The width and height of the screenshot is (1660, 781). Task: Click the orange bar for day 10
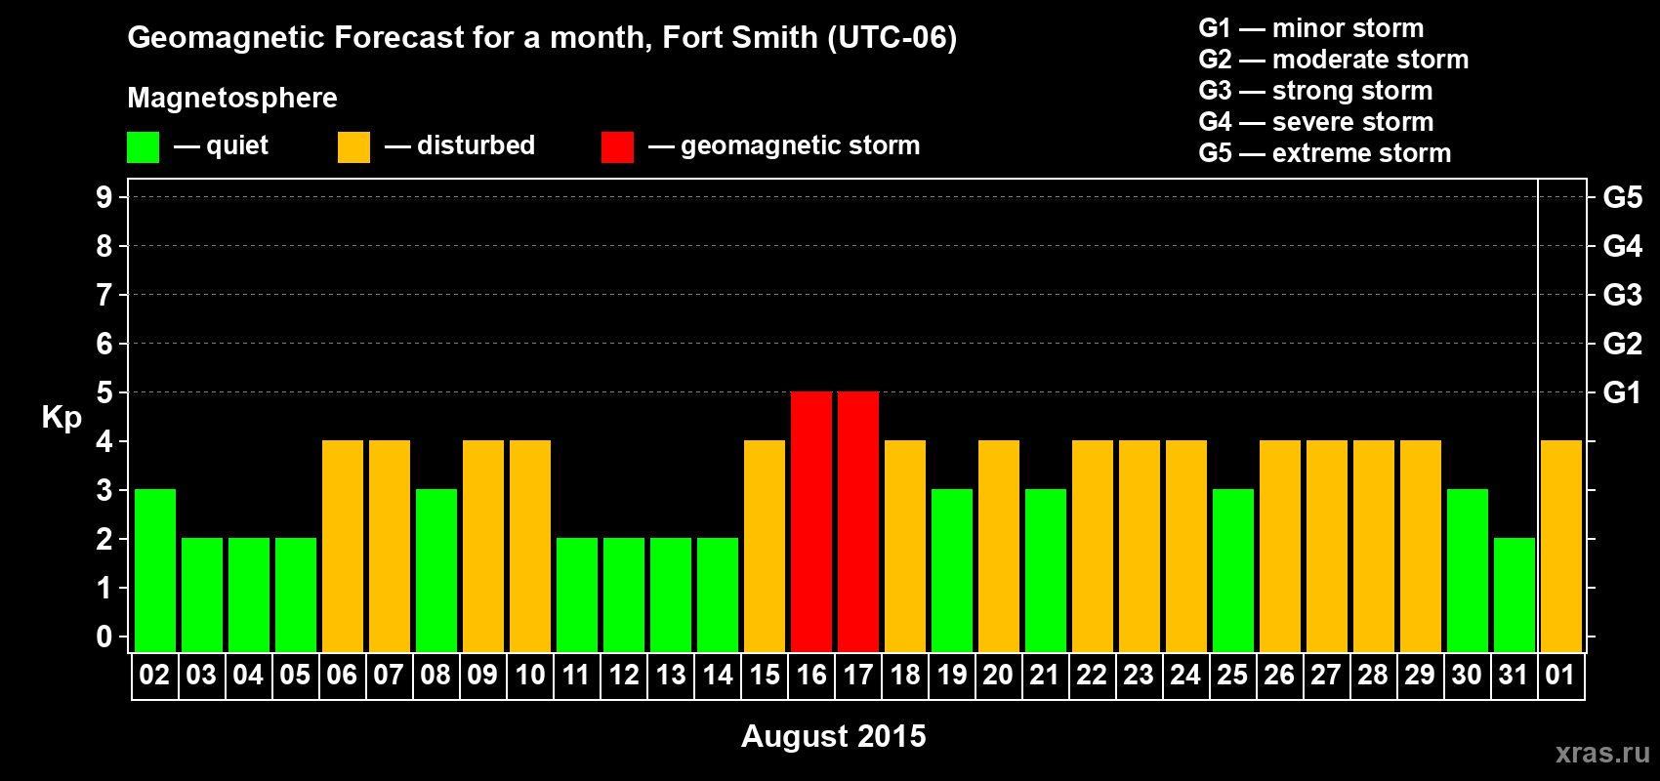[530, 546]
